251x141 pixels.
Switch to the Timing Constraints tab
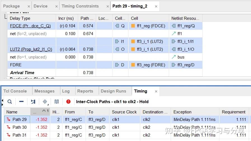coord(80,6)
